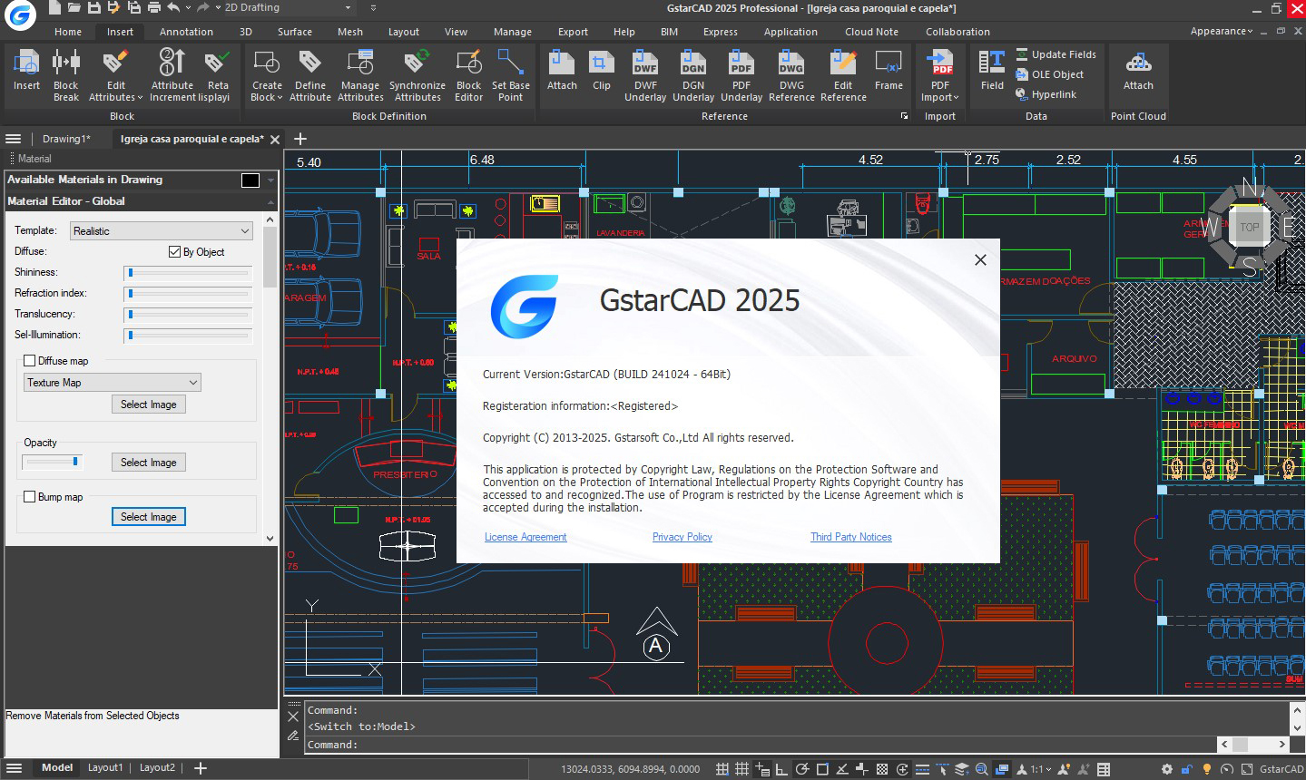
Task: Toggle lineweight display in status bar
Action: (922, 769)
